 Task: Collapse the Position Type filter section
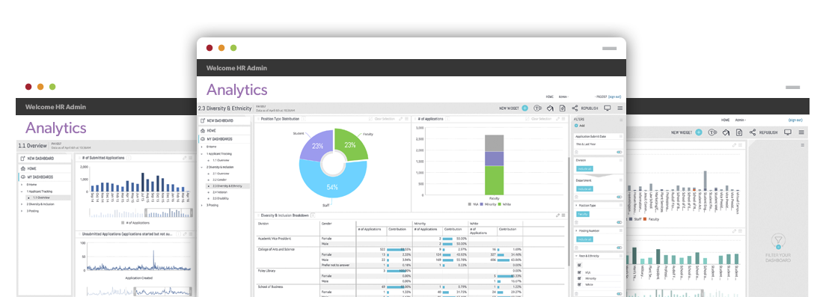pyautogui.click(x=576, y=205)
